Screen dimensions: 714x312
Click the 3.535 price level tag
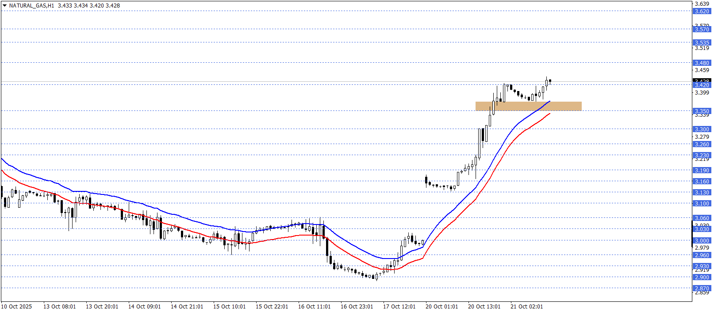(702, 43)
